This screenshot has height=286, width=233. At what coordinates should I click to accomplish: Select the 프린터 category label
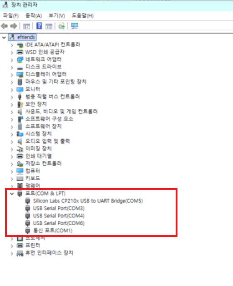pyautogui.click(x=33, y=245)
